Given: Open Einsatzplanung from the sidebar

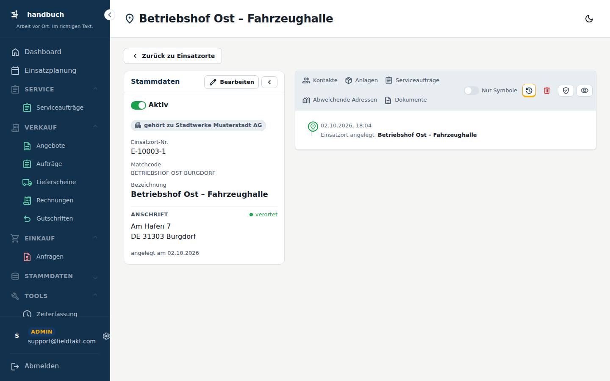Looking at the screenshot, I should pos(55,71).
